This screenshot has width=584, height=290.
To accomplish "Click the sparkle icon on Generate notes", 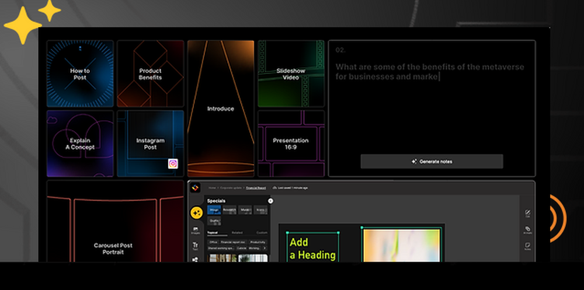I will [414, 162].
